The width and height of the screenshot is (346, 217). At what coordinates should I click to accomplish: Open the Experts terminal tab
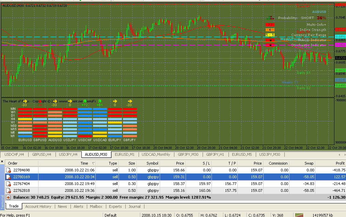(115, 206)
